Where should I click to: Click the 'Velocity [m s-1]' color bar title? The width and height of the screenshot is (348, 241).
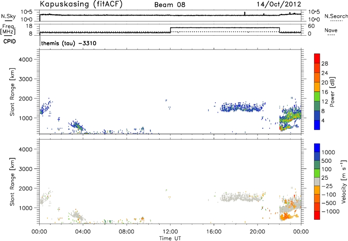coord(344,181)
